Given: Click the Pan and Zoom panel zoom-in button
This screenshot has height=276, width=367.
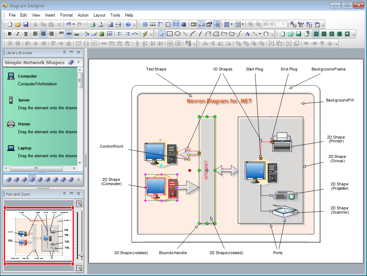Looking at the screenshot, I should (79, 203).
